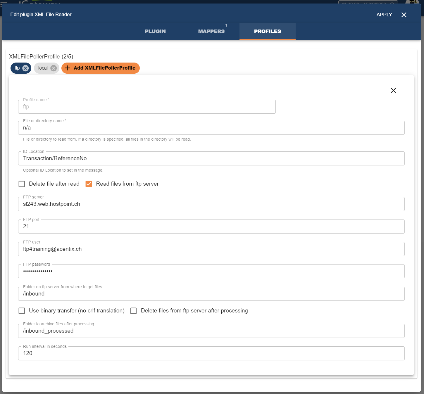Close the Edit plugin dialog
424x394 pixels.
click(404, 15)
